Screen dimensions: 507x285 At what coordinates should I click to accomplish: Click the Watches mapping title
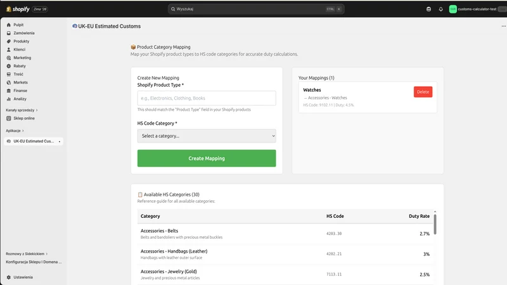312,90
